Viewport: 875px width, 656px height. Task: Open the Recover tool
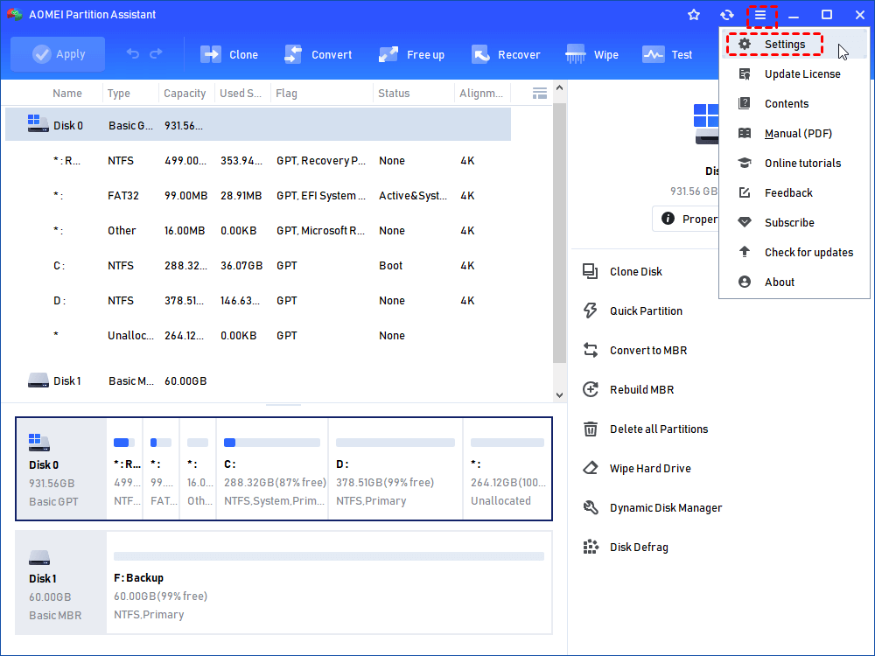[506, 54]
